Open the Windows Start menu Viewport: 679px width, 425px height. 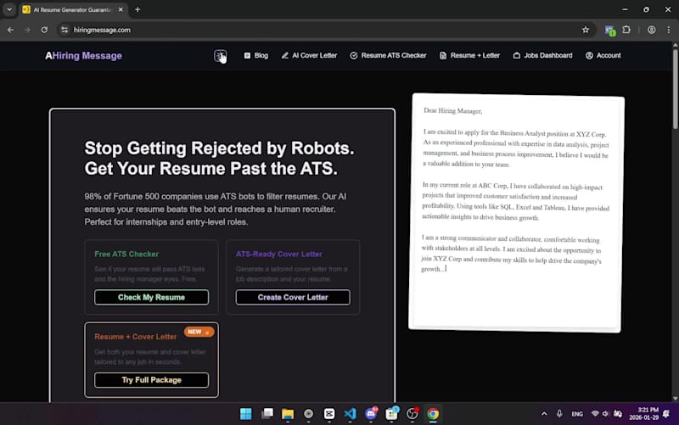(x=246, y=414)
